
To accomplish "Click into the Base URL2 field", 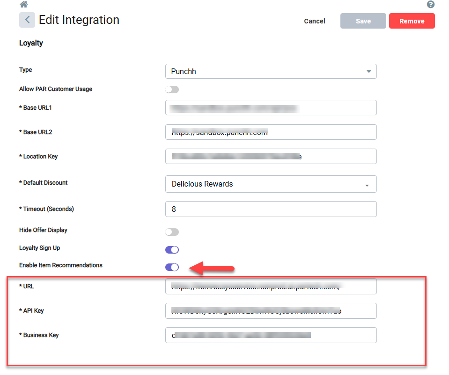I will (271, 132).
